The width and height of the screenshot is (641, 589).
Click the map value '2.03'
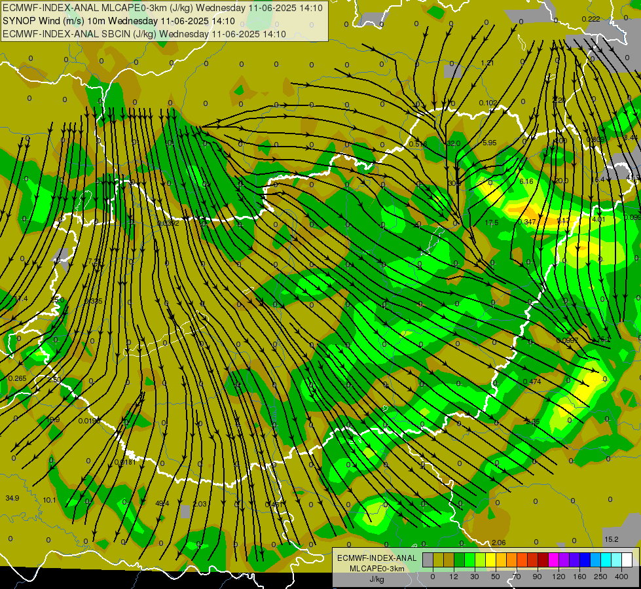tap(200, 505)
